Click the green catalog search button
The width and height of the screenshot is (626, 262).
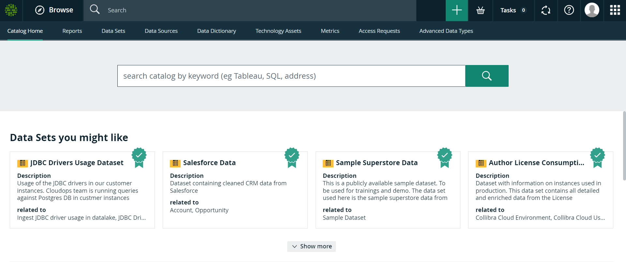coord(486,76)
